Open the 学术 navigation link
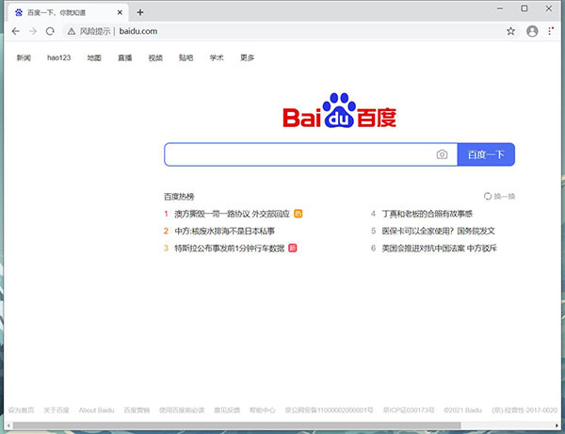Screen dimensions: 565x434 pyautogui.click(x=217, y=57)
